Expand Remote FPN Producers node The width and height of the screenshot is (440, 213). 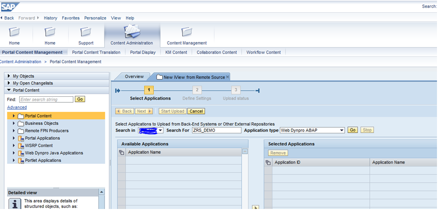click(x=14, y=130)
